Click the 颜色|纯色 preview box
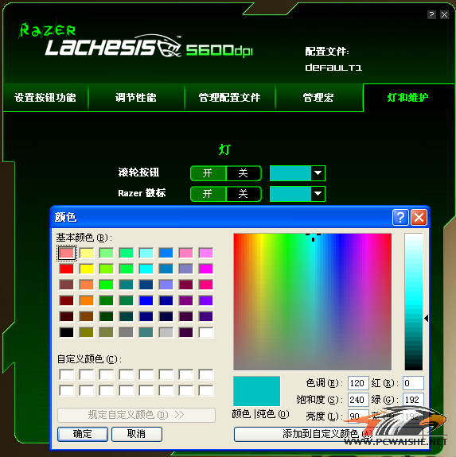This screenshot has width=456, height=457. point(257,391)
